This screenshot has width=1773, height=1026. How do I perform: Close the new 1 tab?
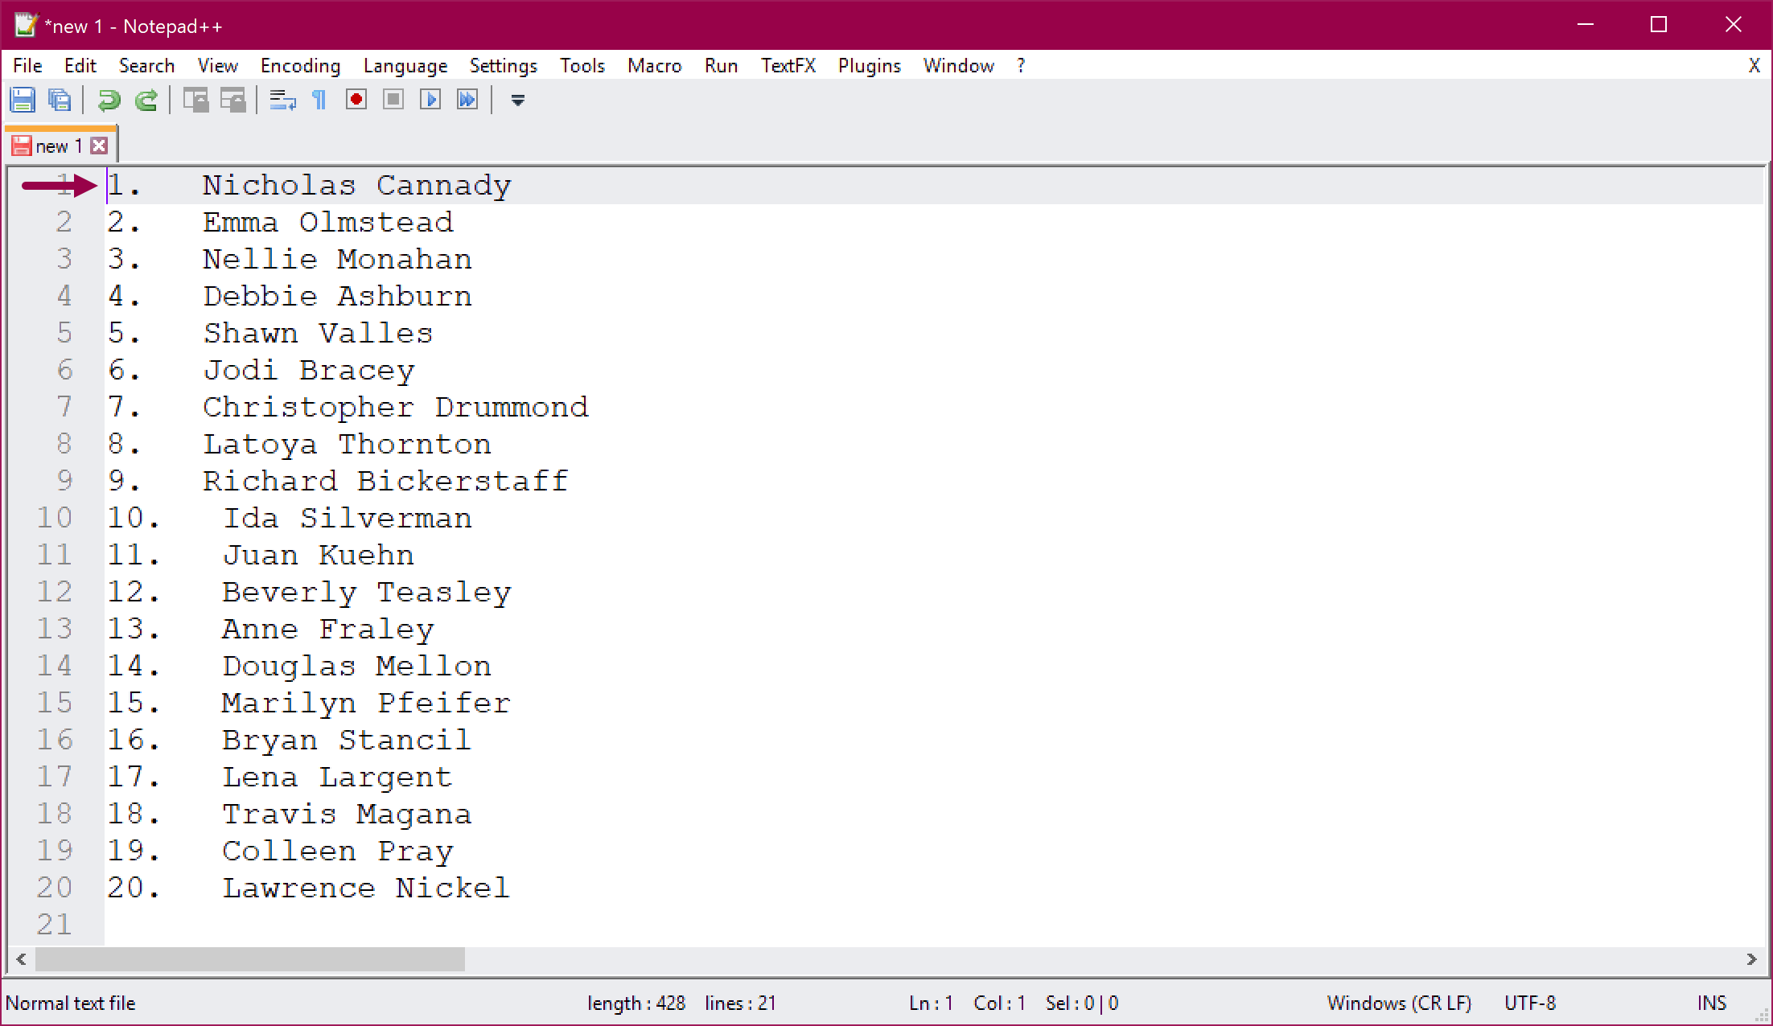[x=99, y=146]
